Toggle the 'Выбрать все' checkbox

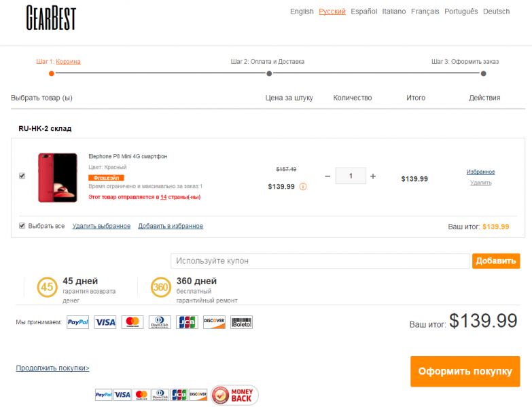pyautogui.click(x=22, y=226)
